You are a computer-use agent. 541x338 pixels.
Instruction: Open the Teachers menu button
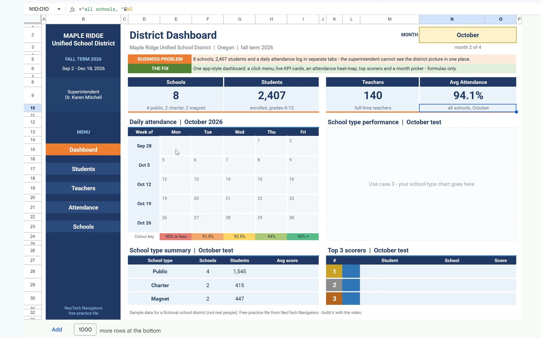pyautogui.click(x=83, y=188)
